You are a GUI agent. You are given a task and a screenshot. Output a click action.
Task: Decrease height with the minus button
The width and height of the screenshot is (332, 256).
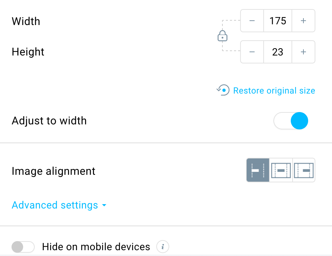tap(252, 52)
